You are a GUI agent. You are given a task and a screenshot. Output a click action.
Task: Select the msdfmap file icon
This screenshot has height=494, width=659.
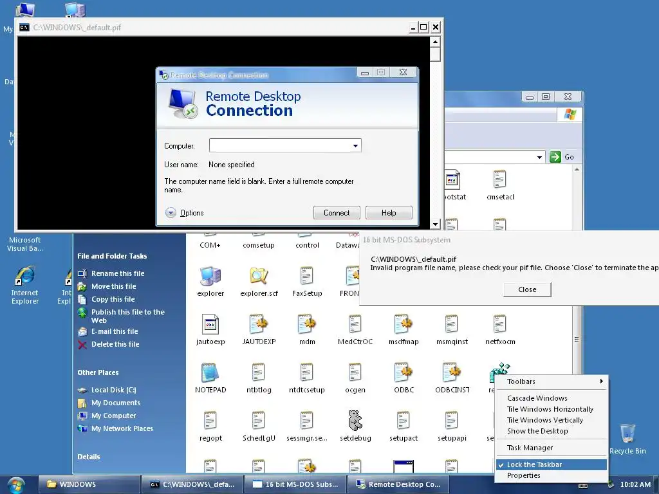(404, 324)
